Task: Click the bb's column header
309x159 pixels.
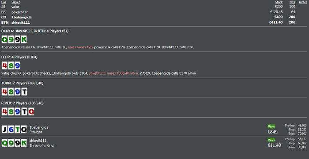Action: tap(292, 2)
